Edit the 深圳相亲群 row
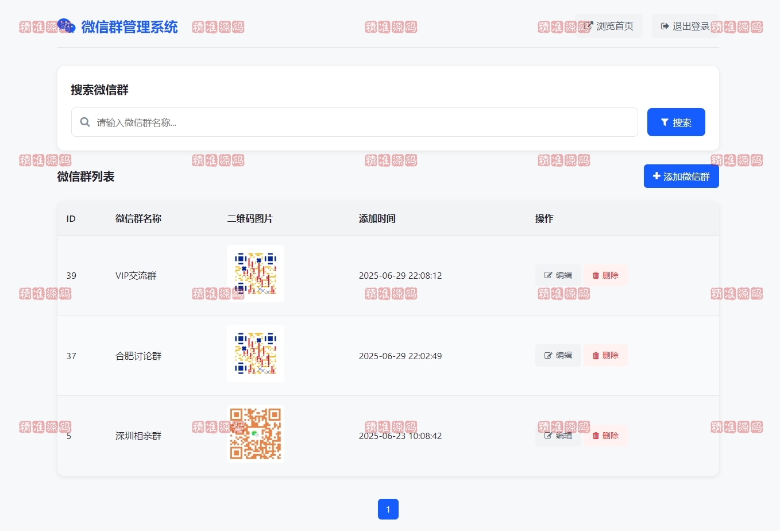This screenshot has height=531, width=780. (558, 436)
